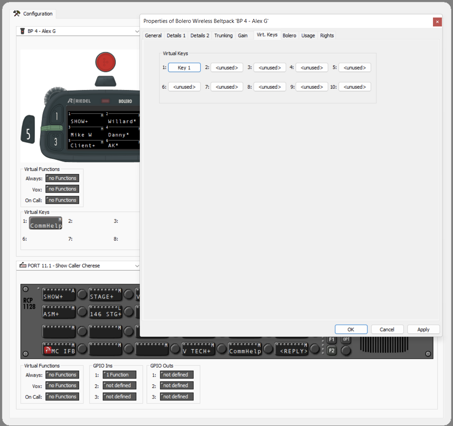453x426 pixels.
Task: Open GPIO In 1 '1 Function' field
Action: [120, 375]
